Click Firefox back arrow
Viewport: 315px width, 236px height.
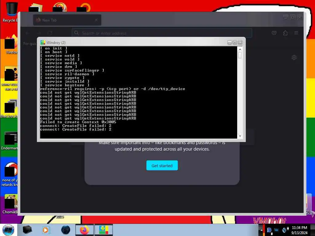point(27,33)
